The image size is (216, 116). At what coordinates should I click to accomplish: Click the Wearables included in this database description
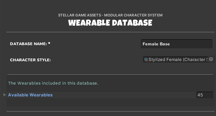coord(53,83)
